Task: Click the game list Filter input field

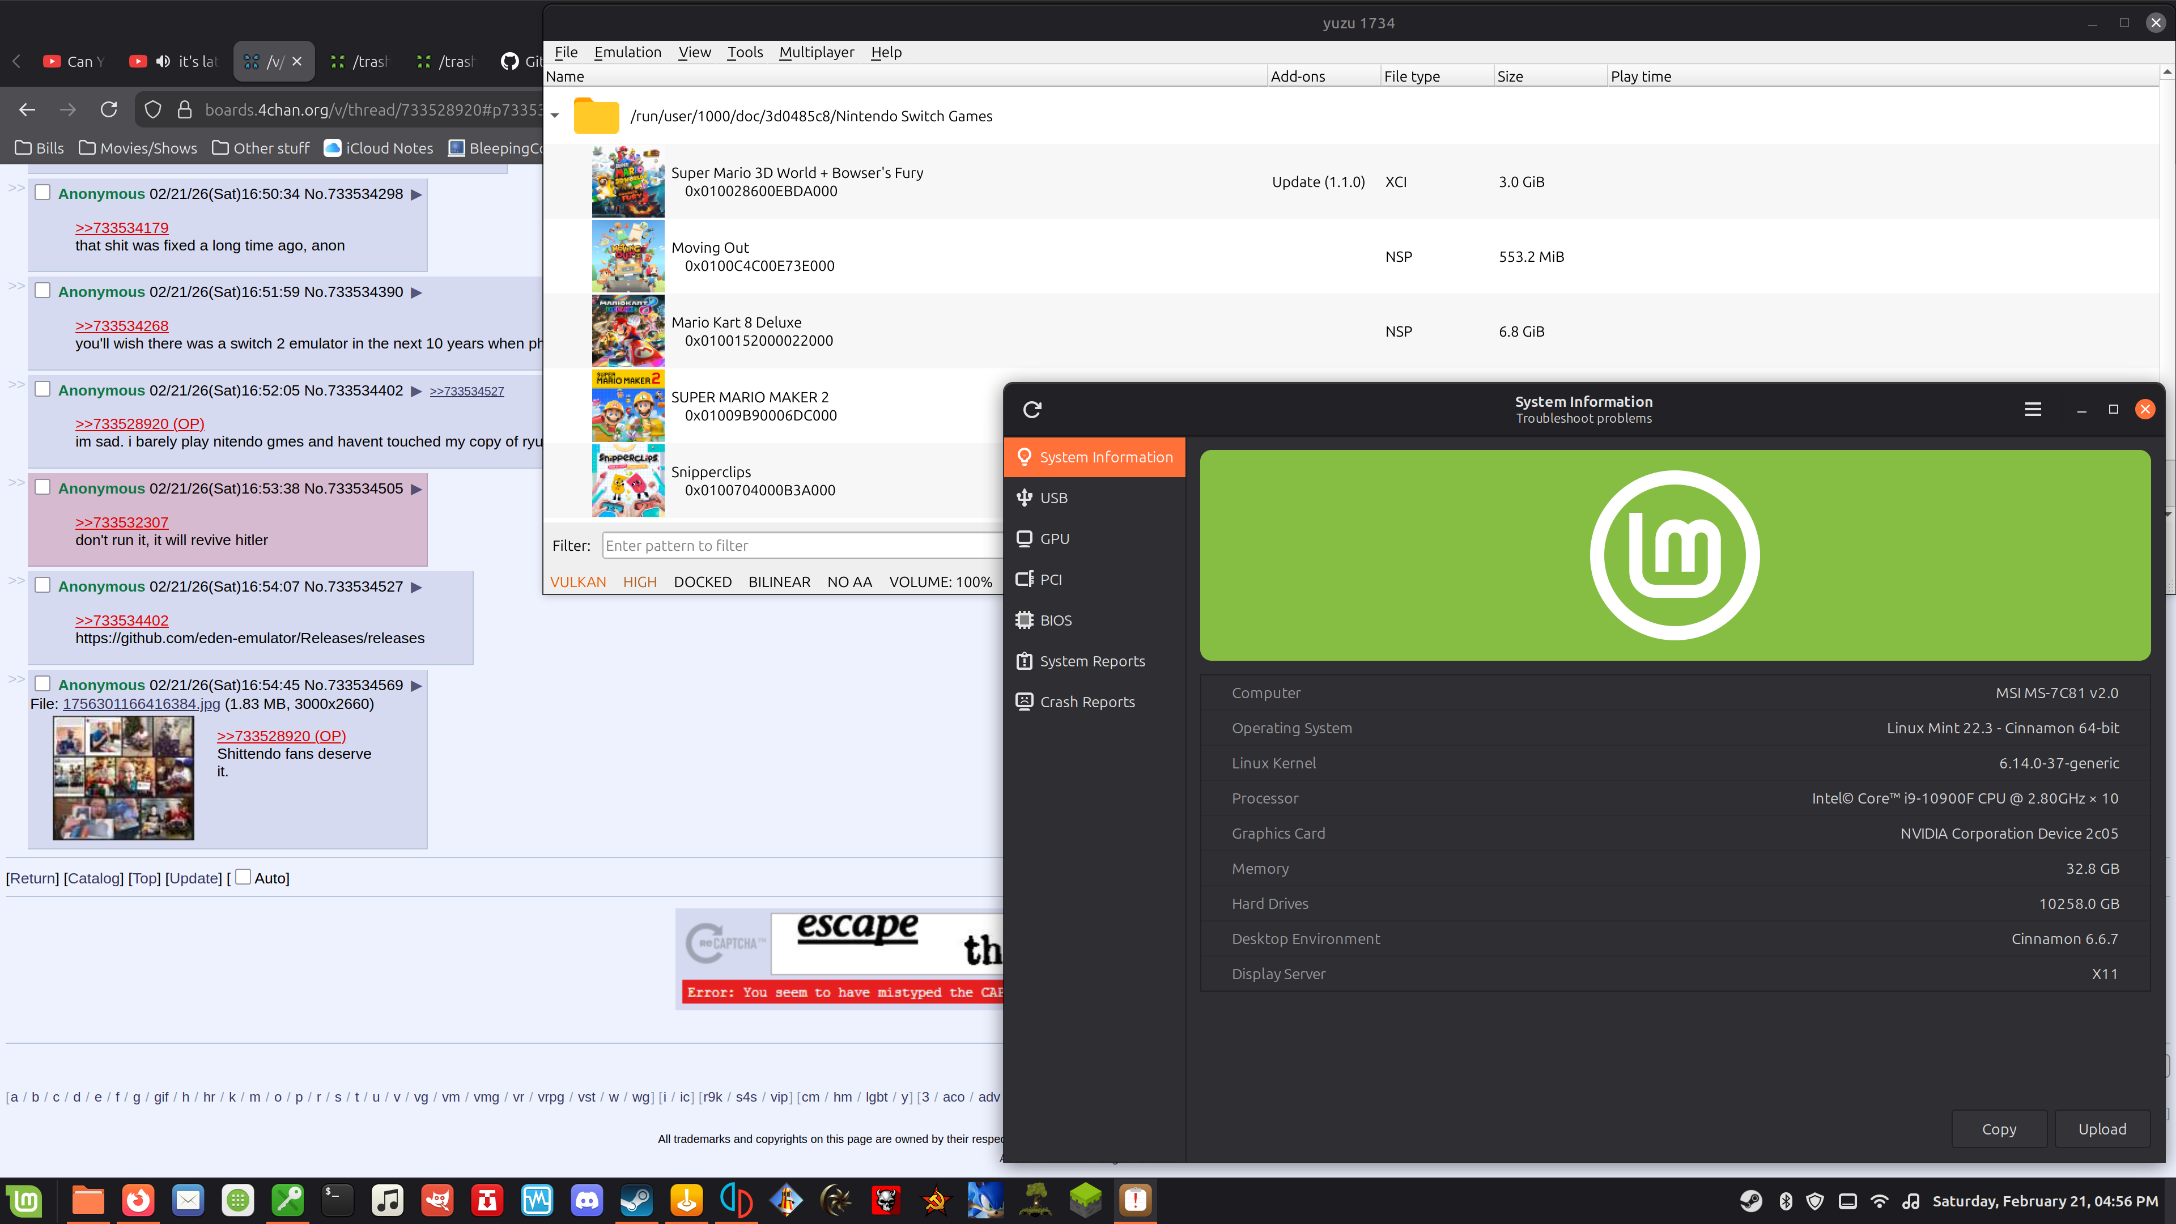Action: point(801,546)
